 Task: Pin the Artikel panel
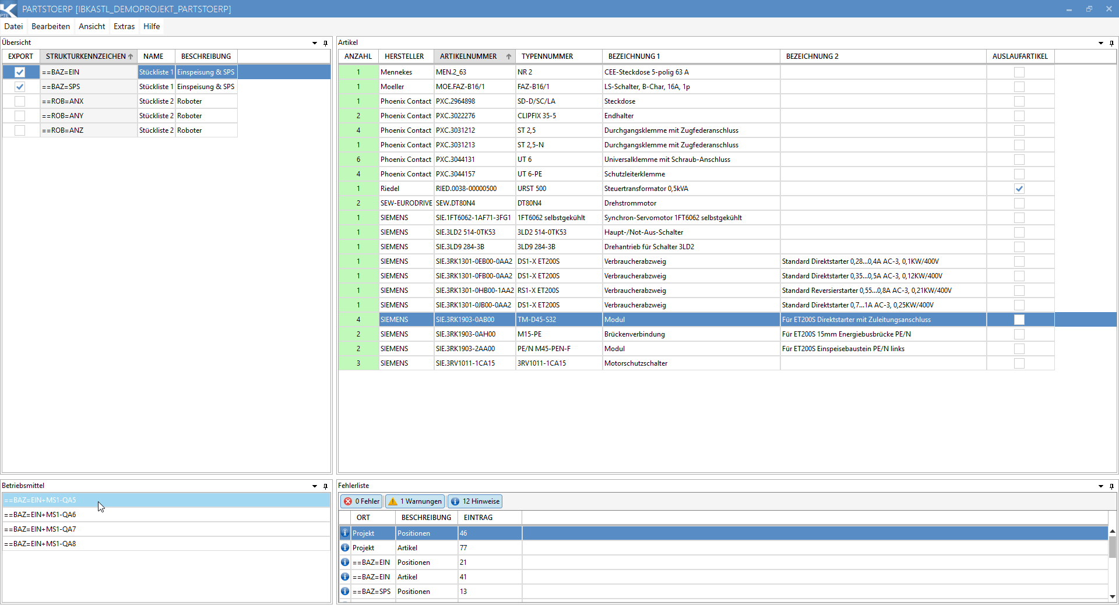click(1111, 43)
